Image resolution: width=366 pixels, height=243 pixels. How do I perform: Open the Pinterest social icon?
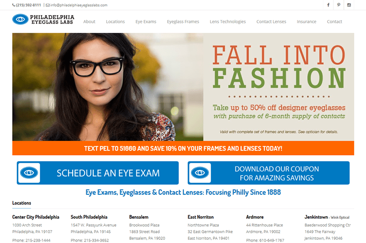click(x=339, y=5)
